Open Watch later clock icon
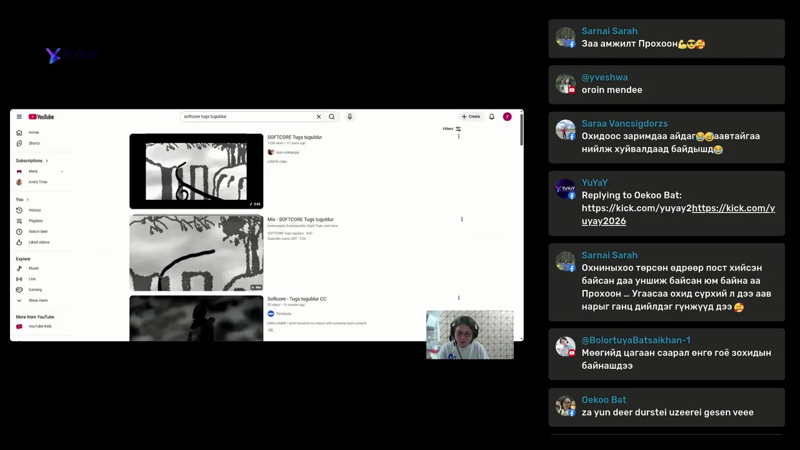The height and width of the screenshot is (450, 800). click(19, 231)
